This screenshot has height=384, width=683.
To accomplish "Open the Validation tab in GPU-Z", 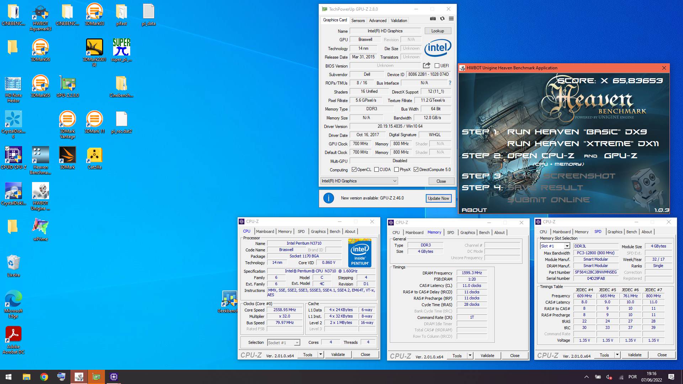I will [399, 21].
